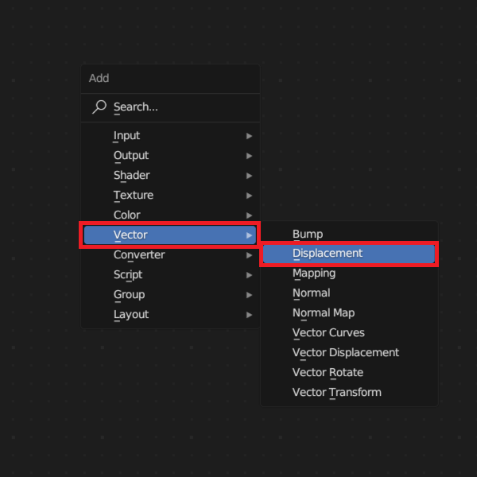The width and height of the screenshot is (477, 477).
Task: Expand the Texture submenu arrow
Action: click(x=250, y=196)
